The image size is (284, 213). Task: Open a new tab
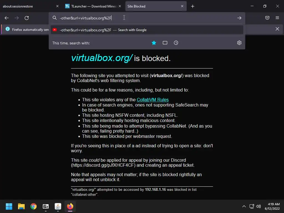click(193, 6)
